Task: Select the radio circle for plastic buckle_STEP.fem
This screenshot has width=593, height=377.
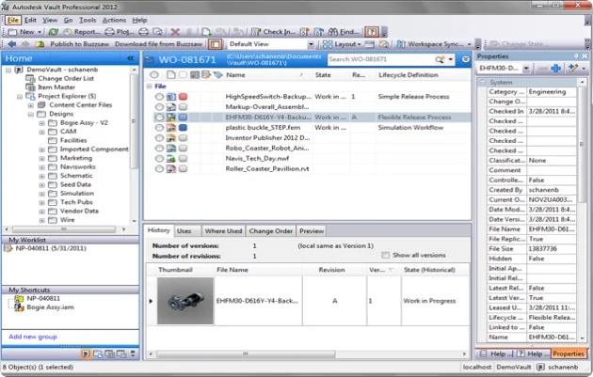Action: [x=159, y=128]
